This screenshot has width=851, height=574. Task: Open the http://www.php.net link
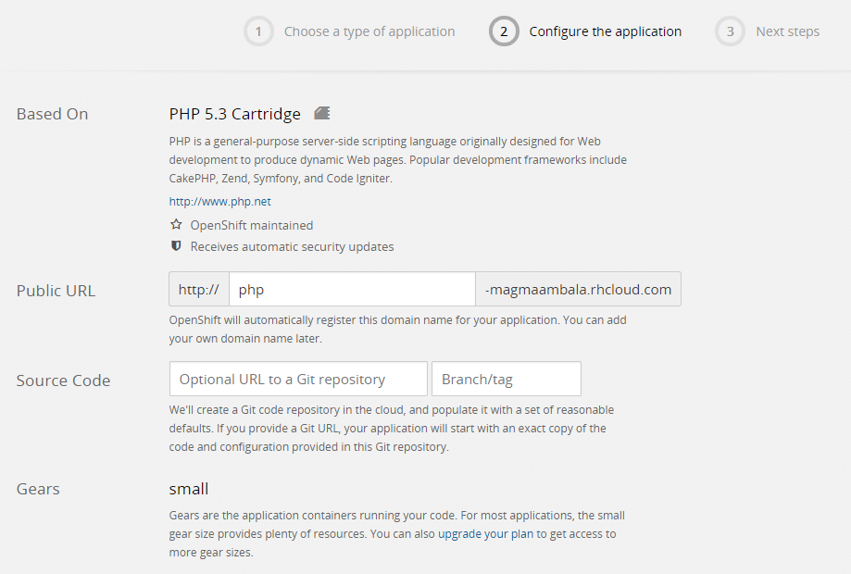point(219,201)
